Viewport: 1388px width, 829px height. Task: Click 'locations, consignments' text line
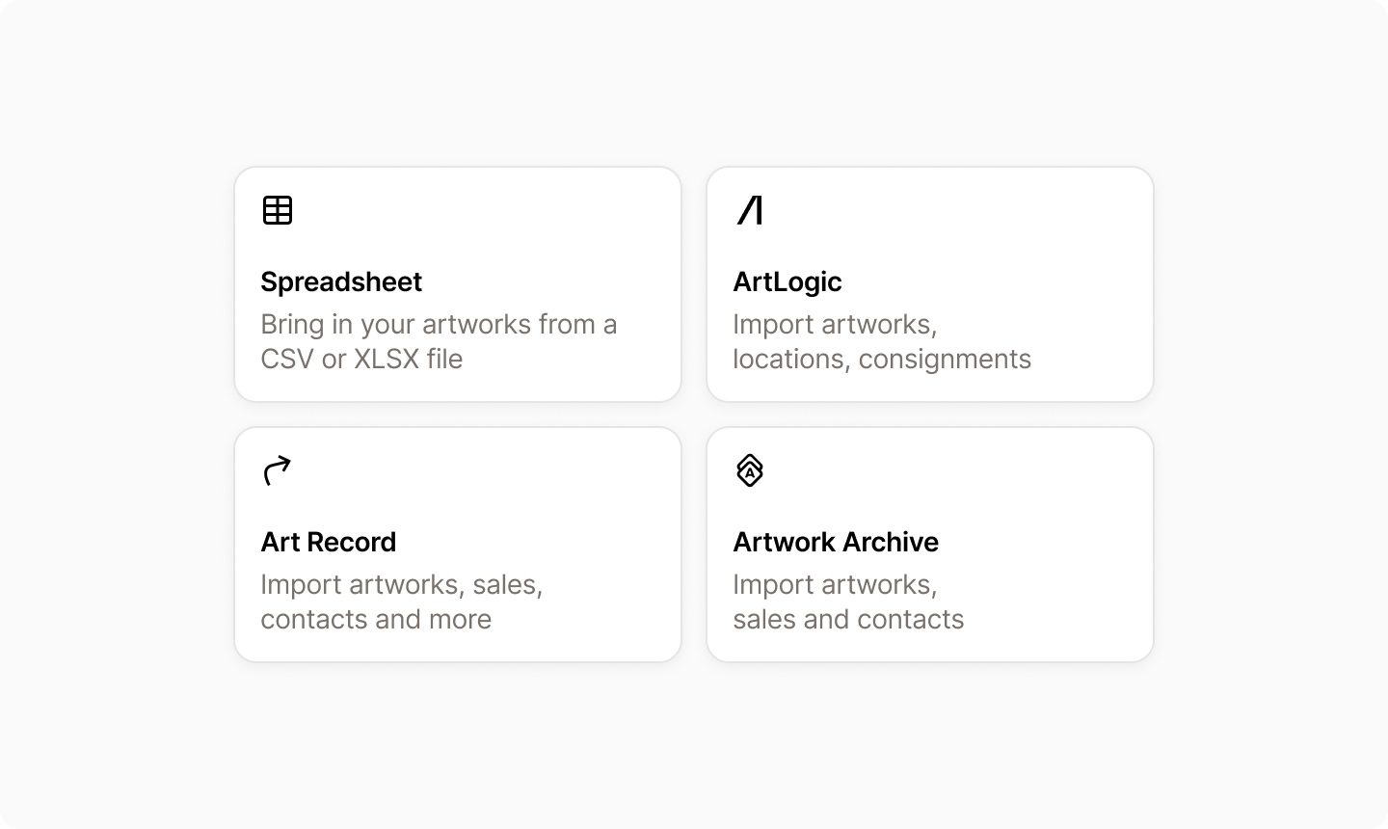[882, 359]
